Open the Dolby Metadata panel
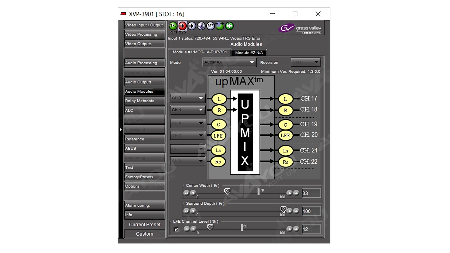The width and height of the screenshot is (450, 253). click(x=145, y=101)
